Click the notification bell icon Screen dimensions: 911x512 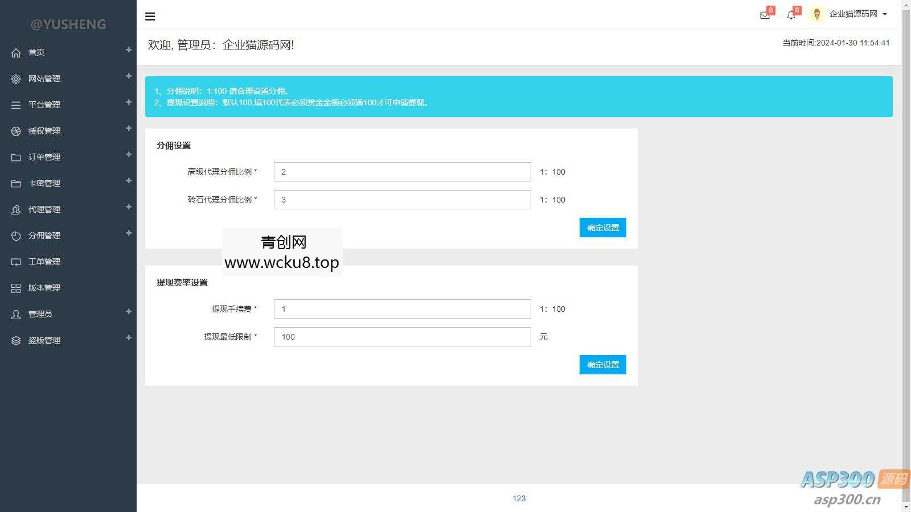pos(791,15)
